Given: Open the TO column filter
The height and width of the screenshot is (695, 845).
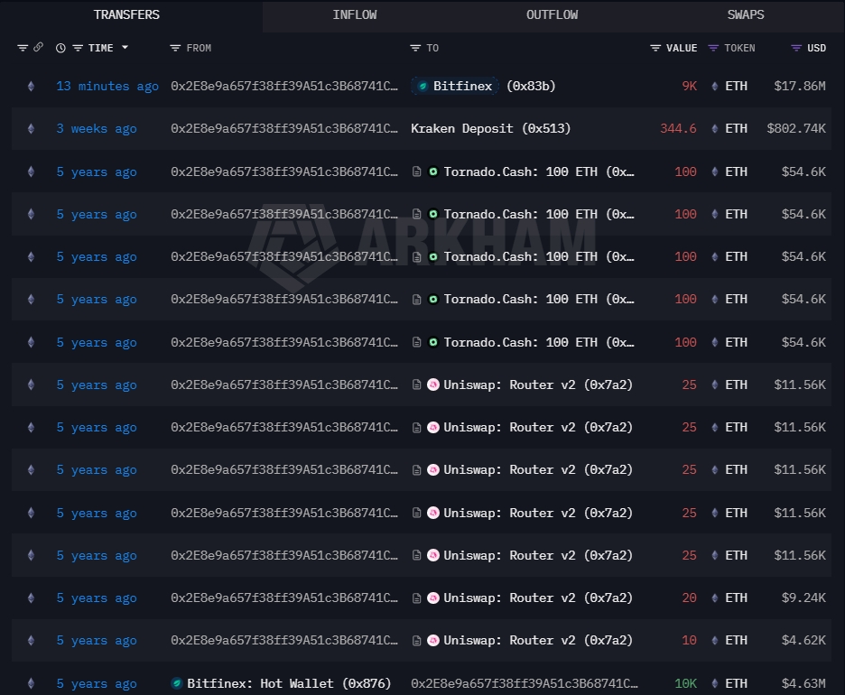Looking at the screenshot, I should pos(415,48).
